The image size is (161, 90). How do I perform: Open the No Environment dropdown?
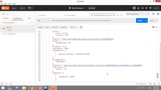click(x=138, y=14)
